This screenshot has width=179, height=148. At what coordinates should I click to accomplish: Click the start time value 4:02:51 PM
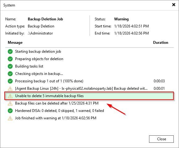coord(131,26)
